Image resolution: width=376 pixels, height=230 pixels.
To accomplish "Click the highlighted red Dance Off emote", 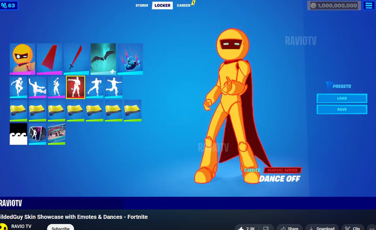I will pyautogui.click(x=76, y=87).
